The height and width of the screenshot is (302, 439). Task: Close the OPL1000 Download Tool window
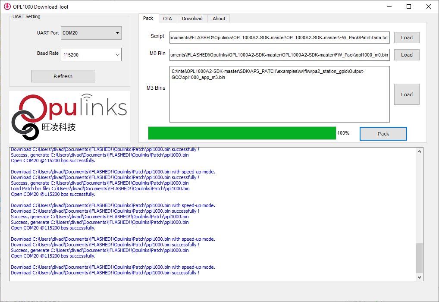[429, 6]
